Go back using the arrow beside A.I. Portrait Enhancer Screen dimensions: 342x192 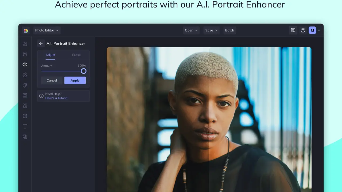(x=41, y=43)
